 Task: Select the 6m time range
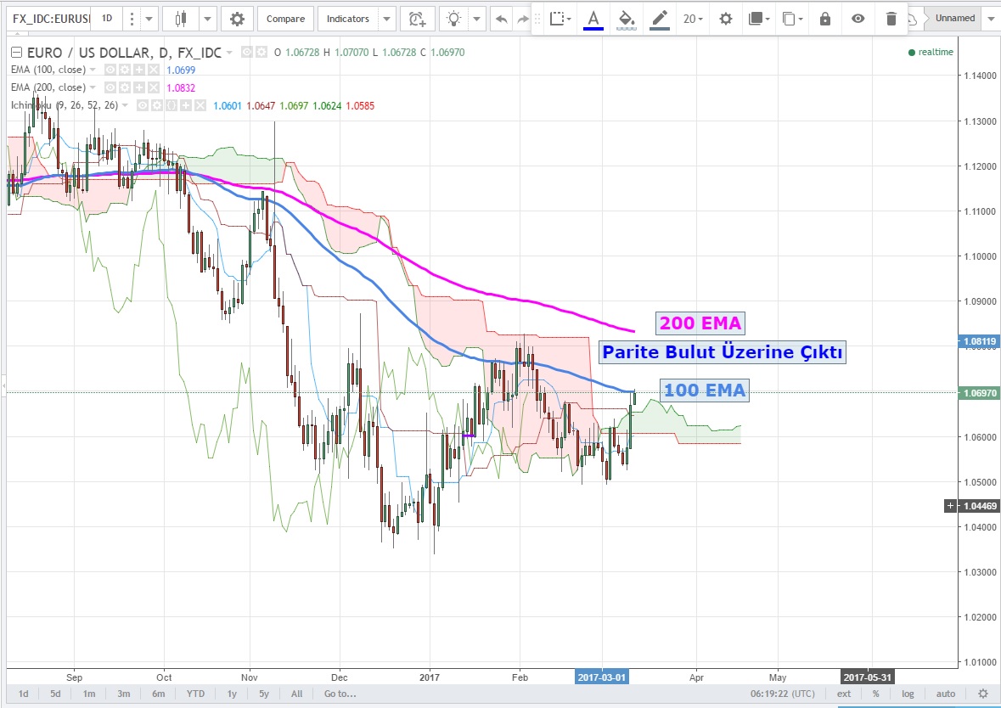coord(158,694)
